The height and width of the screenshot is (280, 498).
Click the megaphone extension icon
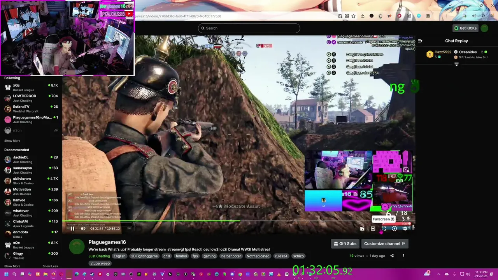[389, 16]
